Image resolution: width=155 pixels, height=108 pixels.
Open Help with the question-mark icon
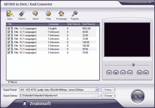pos(48,13)
